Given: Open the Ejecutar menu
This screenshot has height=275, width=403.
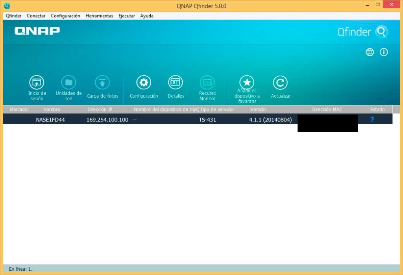Looking at the screenshot, I should coord(126,16).
